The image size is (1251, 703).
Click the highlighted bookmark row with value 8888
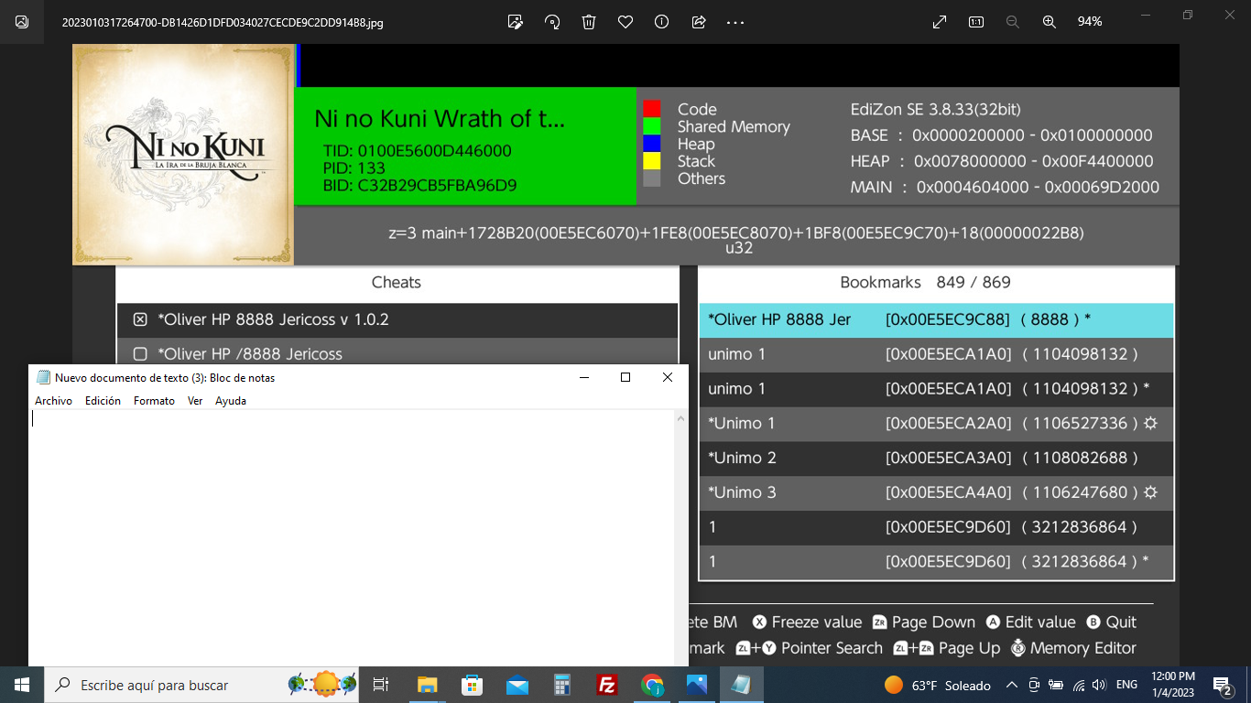pos(936,320)
